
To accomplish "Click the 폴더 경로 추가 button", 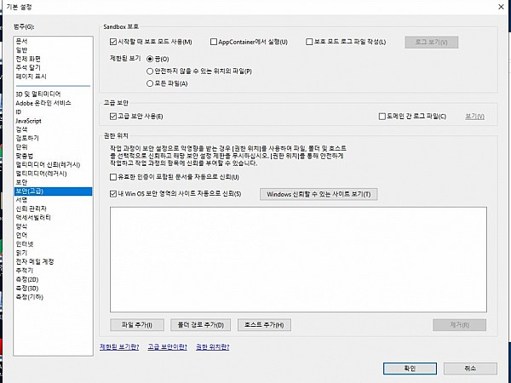I will coord(201,324).
